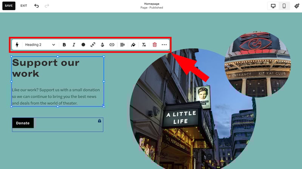
Task: Select the Kit Kat Club circular image
Action: (x=258, y=64)
